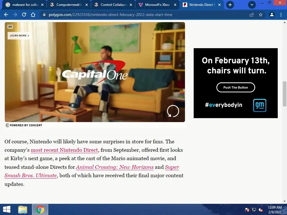
Task: Replay the Capital One video ad
Action: point(173,111)
